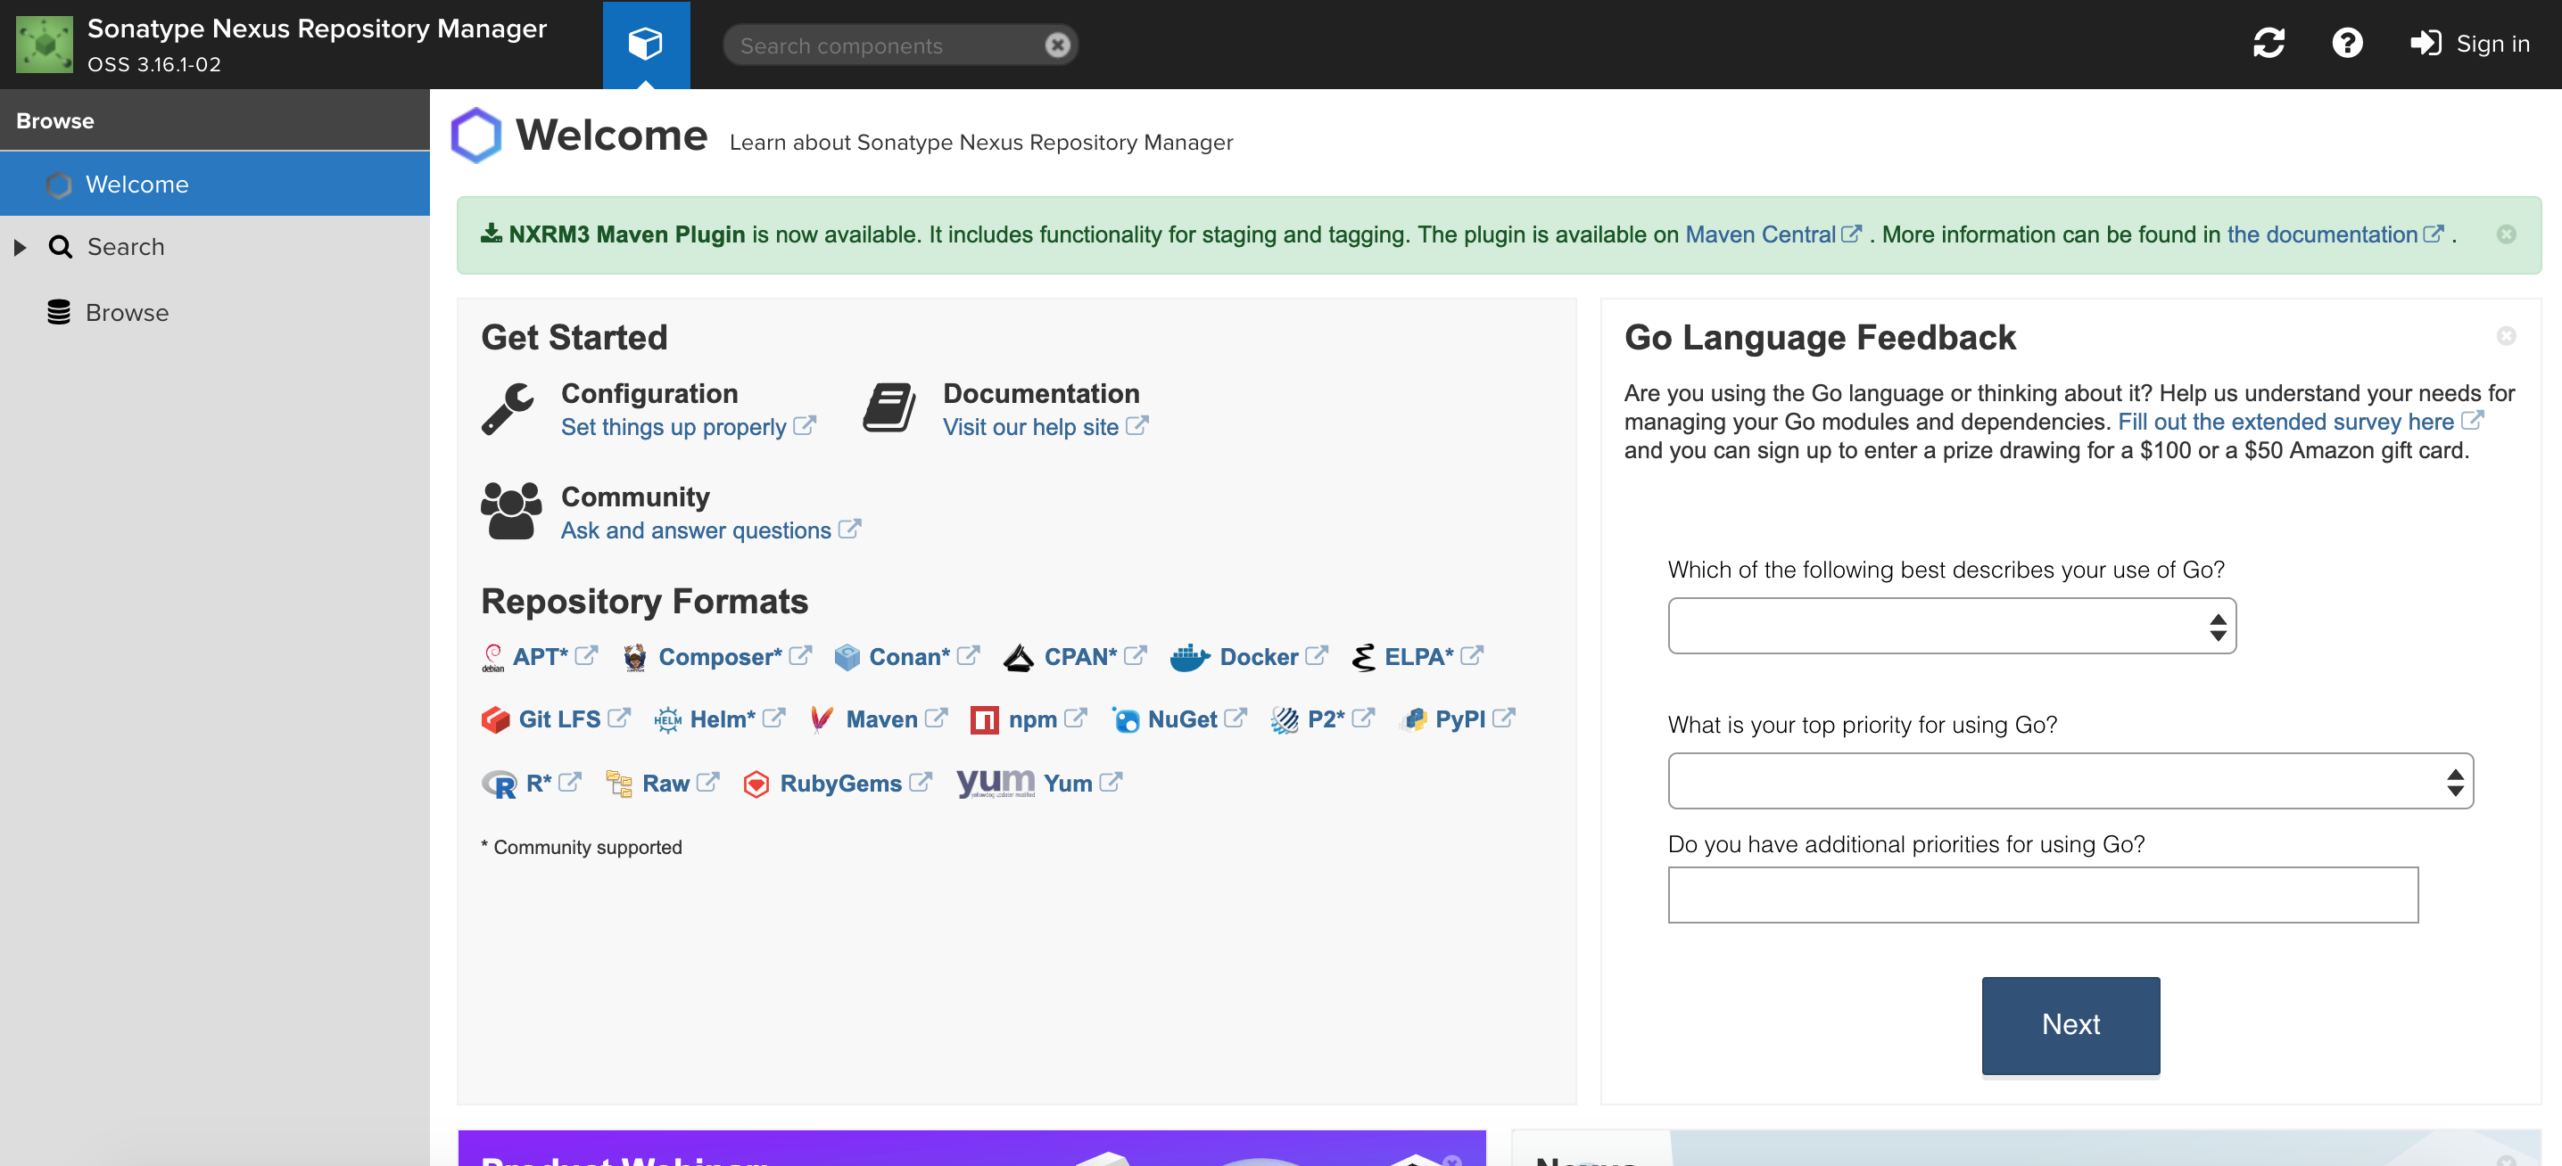This screenshot has width=2562, height=1166.
Task: Open Ask and answer questions link
Action: (695, 530)
